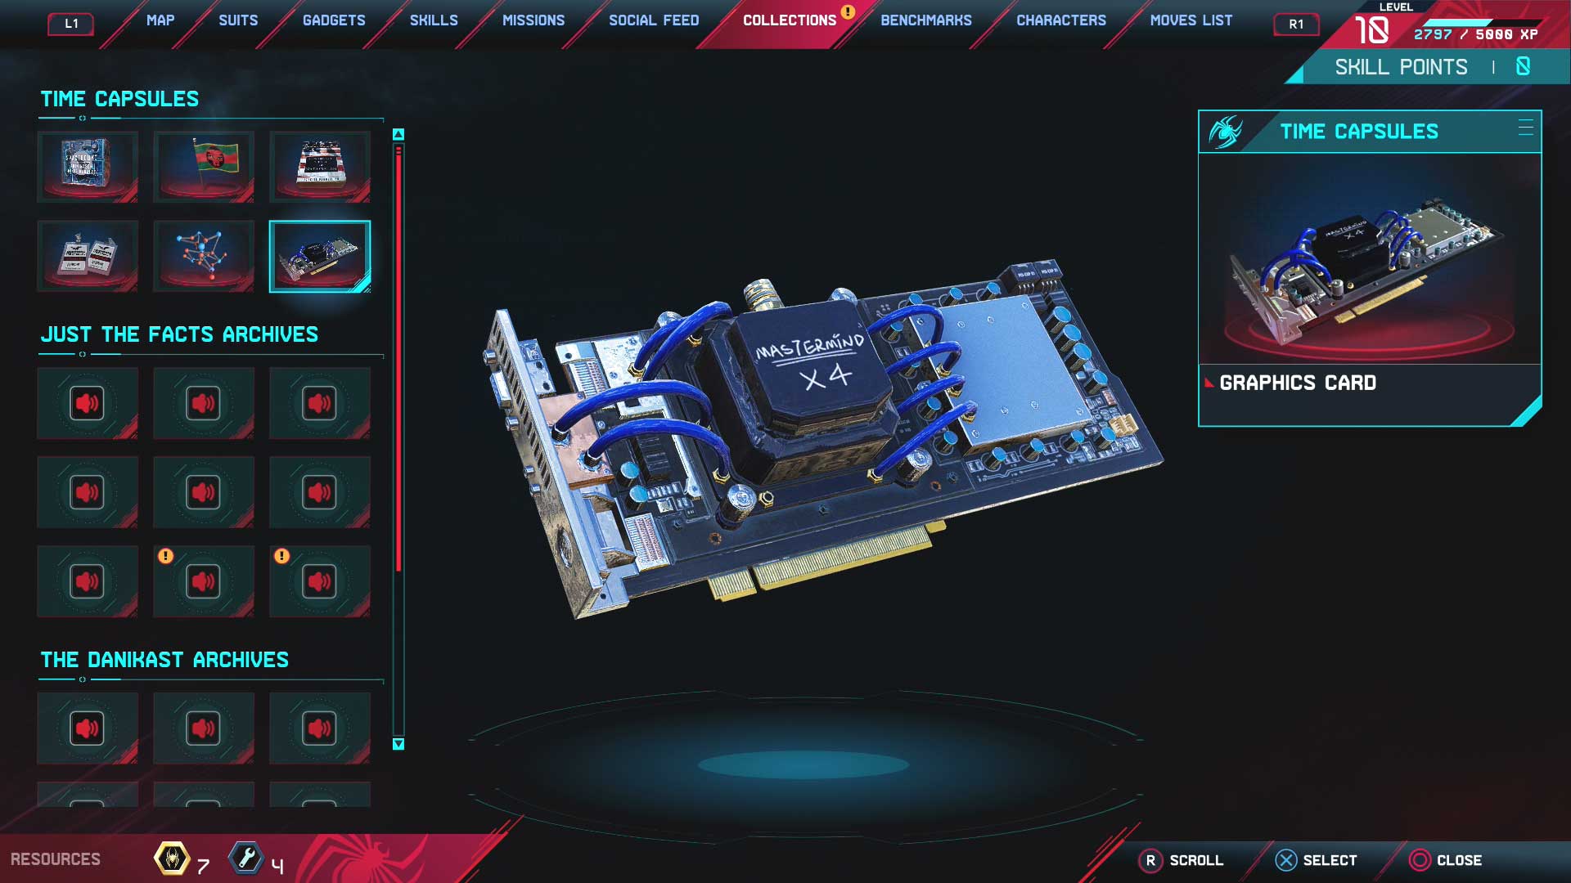Screen dimensions: 1571x883
Task: Click the L1 shoulder button prompt
Action: click(71, 24)
